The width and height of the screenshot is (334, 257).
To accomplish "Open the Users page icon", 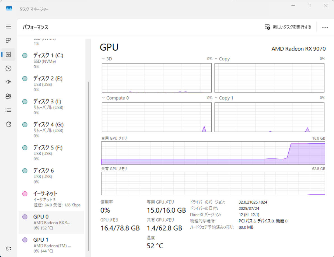I will (8, 96).
